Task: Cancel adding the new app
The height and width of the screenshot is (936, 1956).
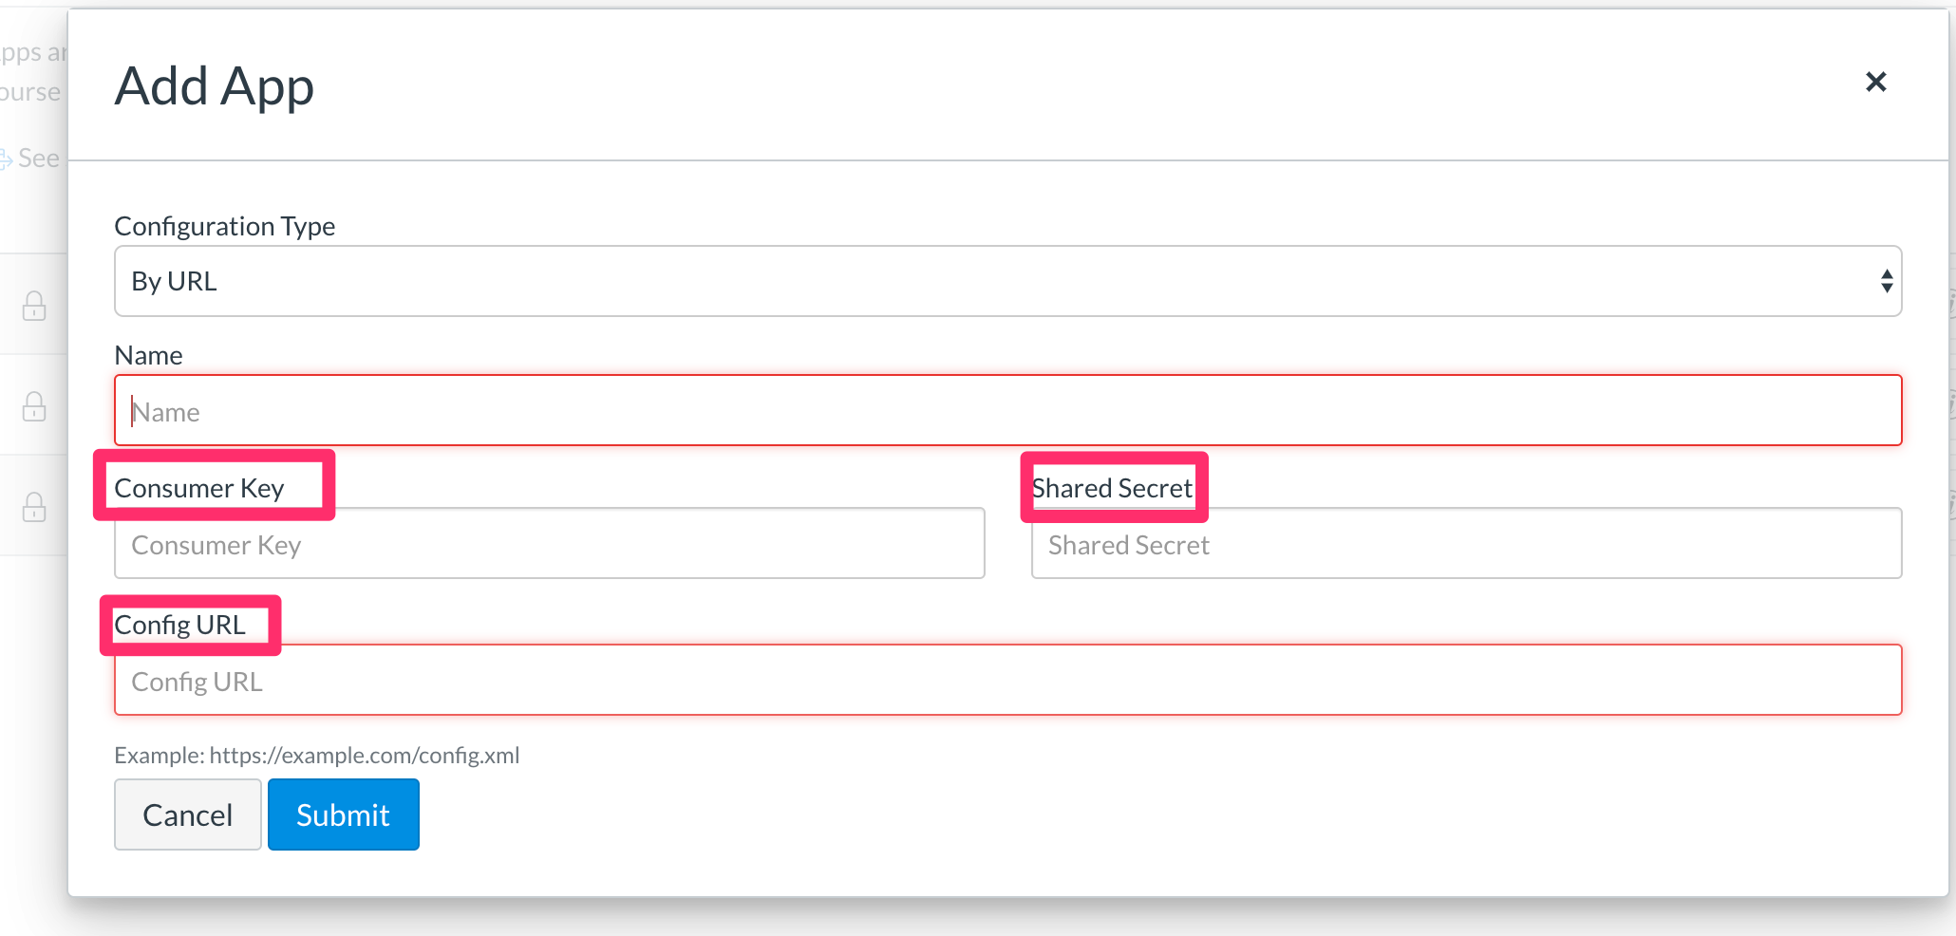Action: click(x=187, y=814)
